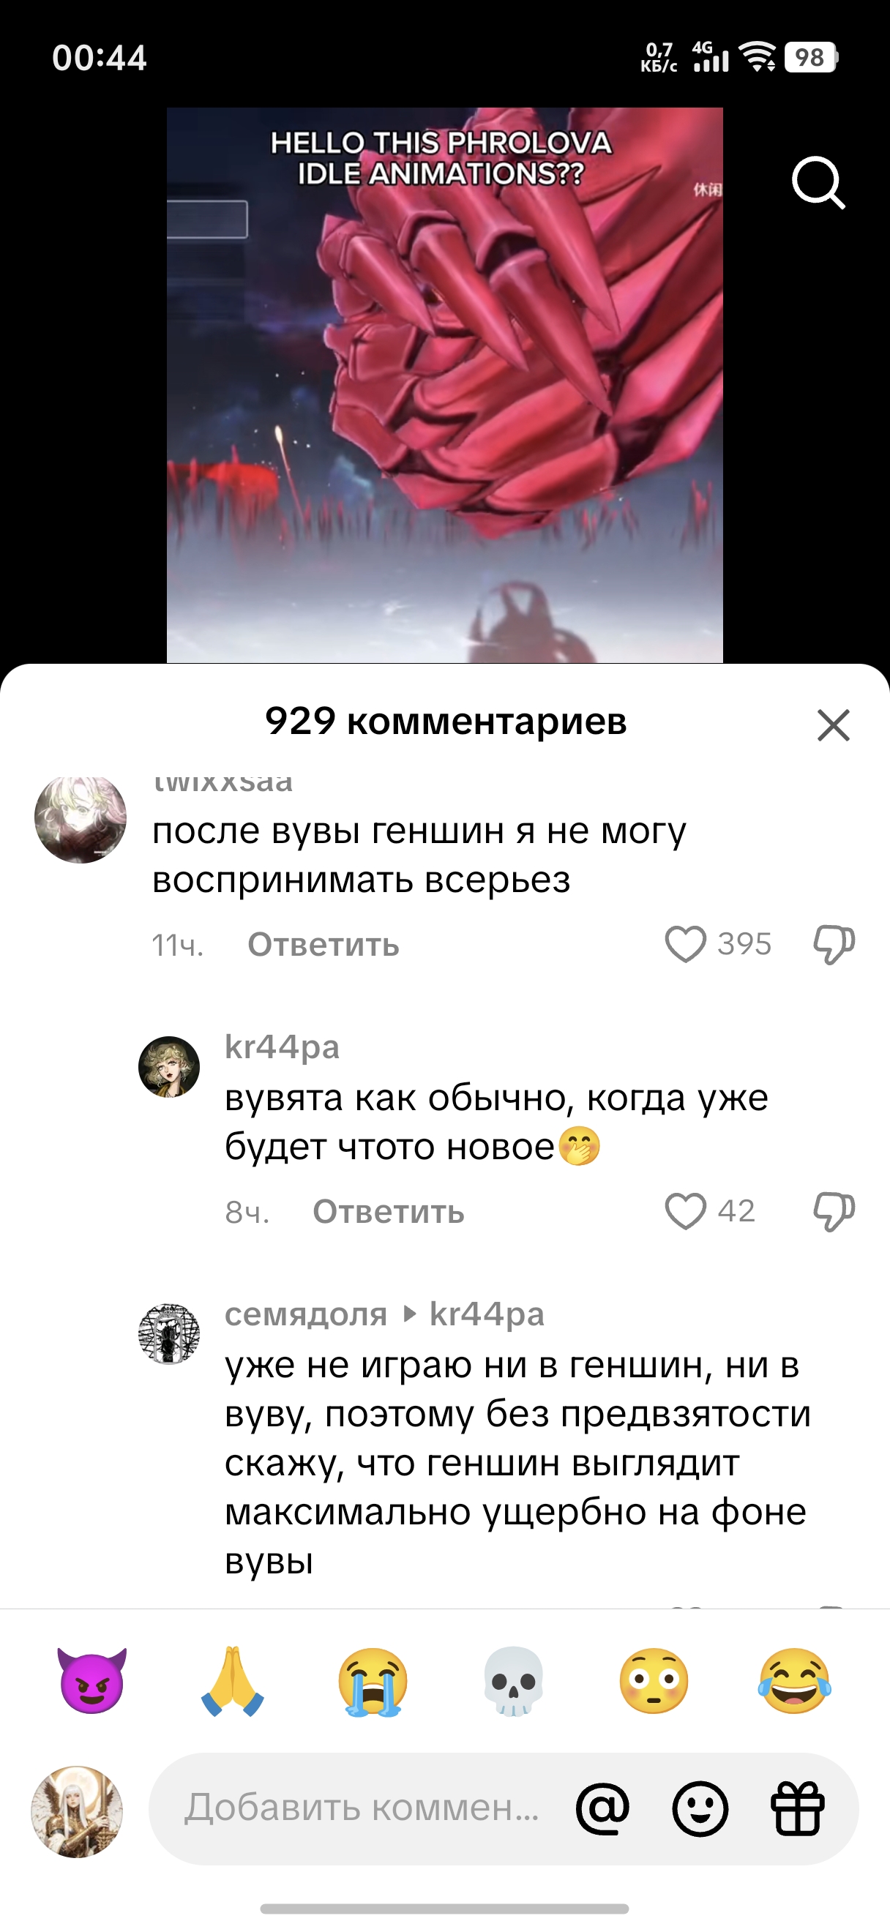Open the kr44pa username profile
This screenshot has width=890, height=1932.
(x=282, y=1047)
